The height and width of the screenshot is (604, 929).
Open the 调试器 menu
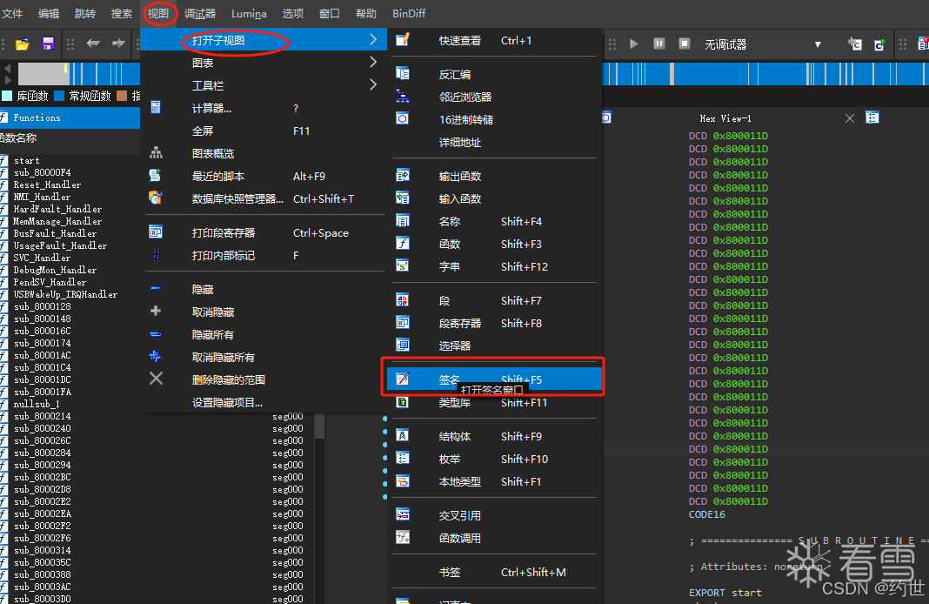pyautogui.click(x=200, y=13)
